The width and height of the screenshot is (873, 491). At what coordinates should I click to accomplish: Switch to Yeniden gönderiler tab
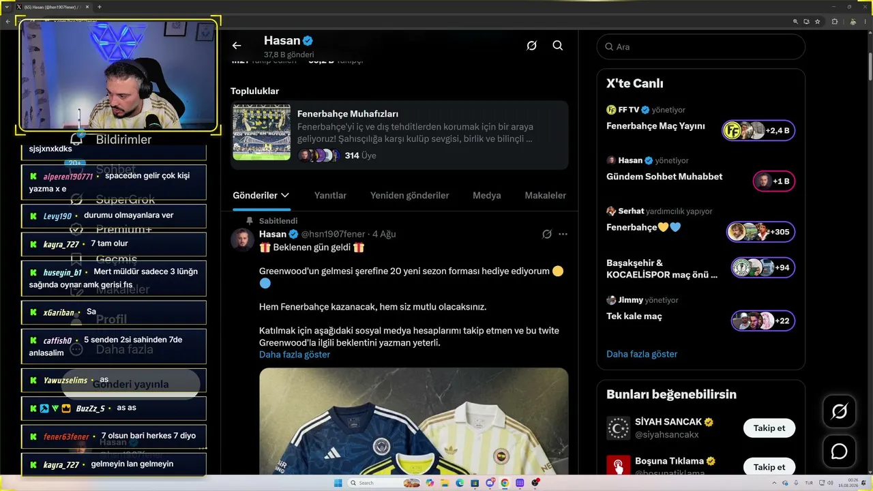coord(409,196)
